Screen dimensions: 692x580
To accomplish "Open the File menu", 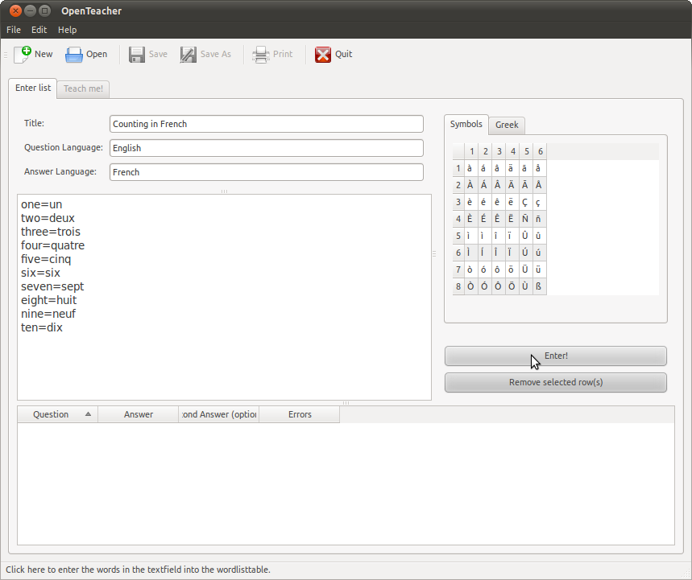I will (x=14, y=30).
